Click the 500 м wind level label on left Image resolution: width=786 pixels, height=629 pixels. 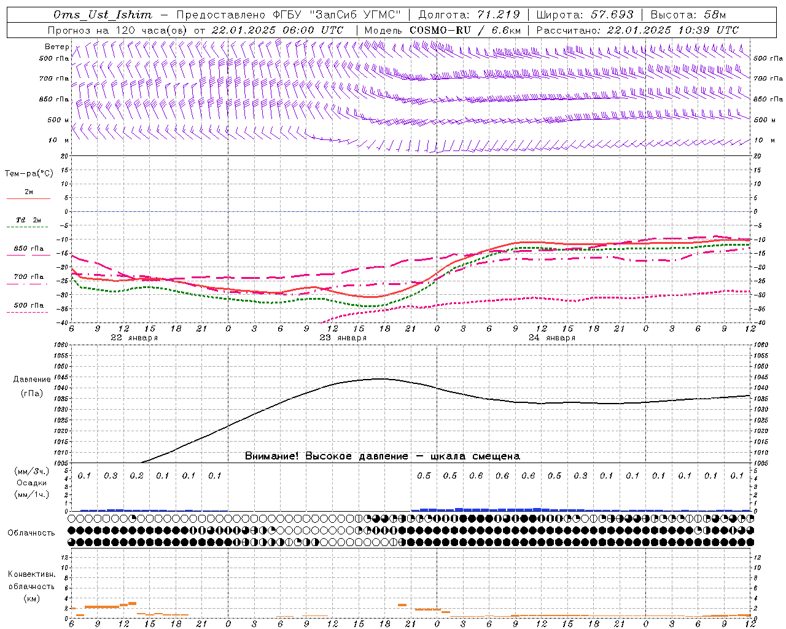tap(58, 120)
